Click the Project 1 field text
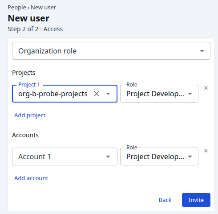This screenshot has height=214, width=218. (x=52, y=94)
